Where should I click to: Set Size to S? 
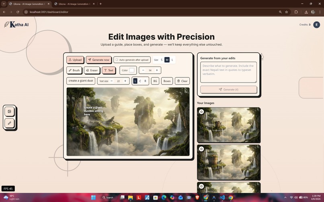pyautogui.click(x=162, y=60)
